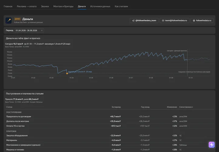The height and width of the screenshot is (152, 219).
Task: Select the Деньги tab
Action: (x=82, y=6)
